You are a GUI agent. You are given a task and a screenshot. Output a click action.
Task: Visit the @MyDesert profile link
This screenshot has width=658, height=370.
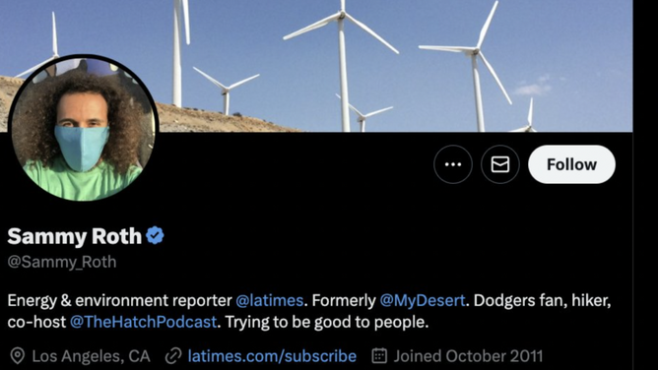[x=423, y=300]
